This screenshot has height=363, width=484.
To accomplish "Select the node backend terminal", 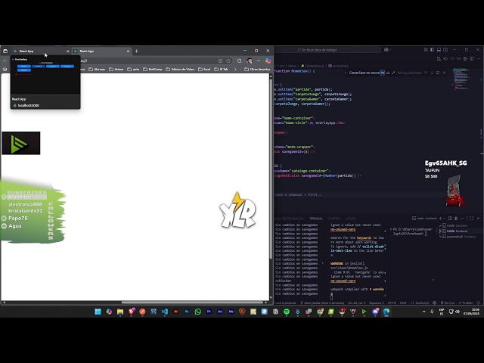I will point(458,225).
